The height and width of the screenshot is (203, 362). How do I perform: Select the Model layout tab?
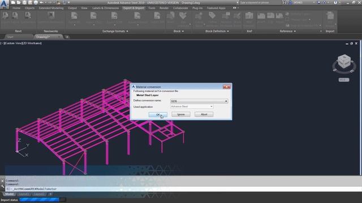(x=9, y=194)
